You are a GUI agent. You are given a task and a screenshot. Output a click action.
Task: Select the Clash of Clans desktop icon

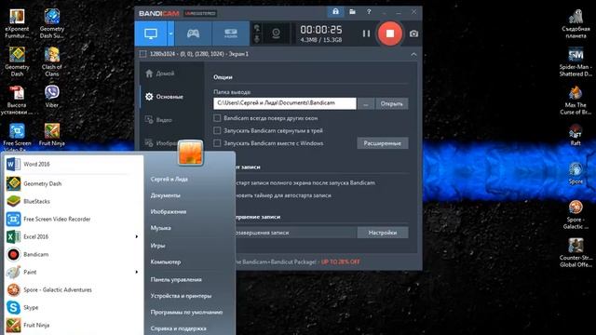52,62
